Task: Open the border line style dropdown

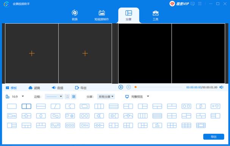Action: point(54,97)
